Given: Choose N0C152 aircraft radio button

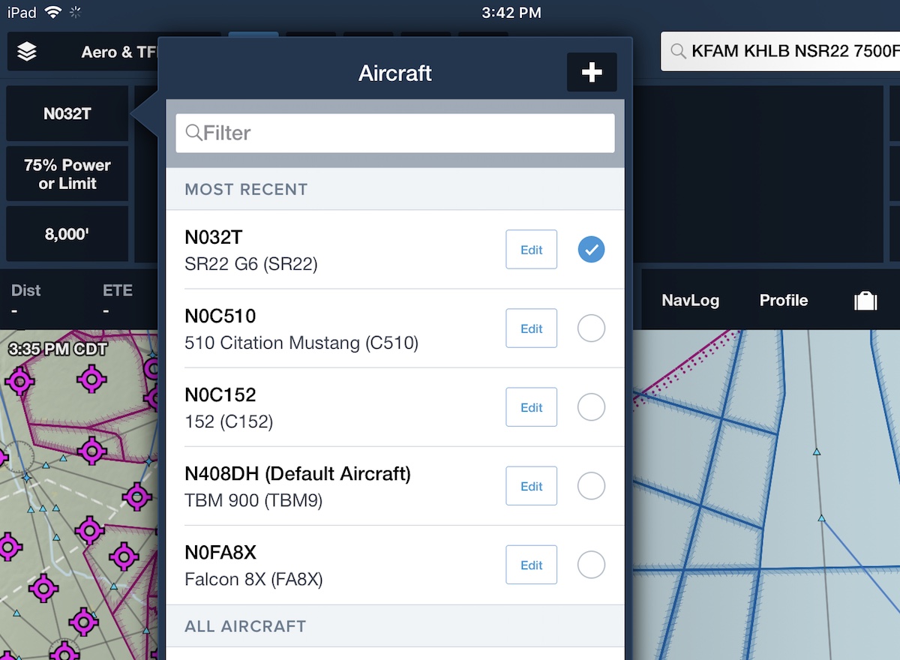Looking at the screenshot, I should (591, 407).
